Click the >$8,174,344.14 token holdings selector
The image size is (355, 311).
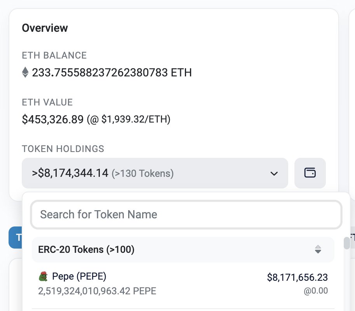(x=155, y=173)
